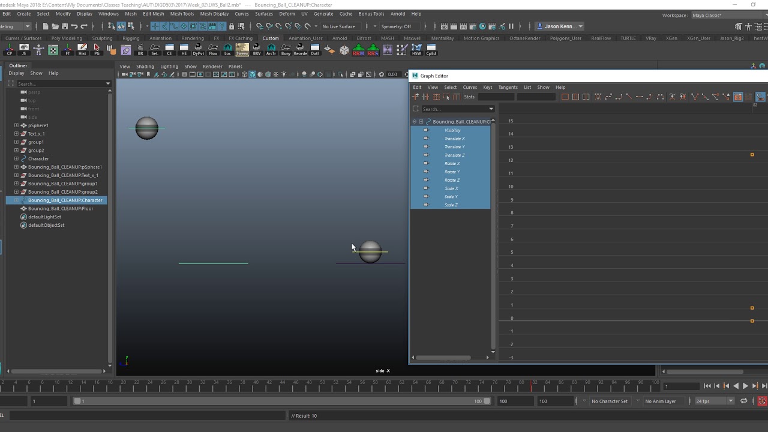Click the FT shelf icon
The image size is (768, 432).
coord(68,50)
